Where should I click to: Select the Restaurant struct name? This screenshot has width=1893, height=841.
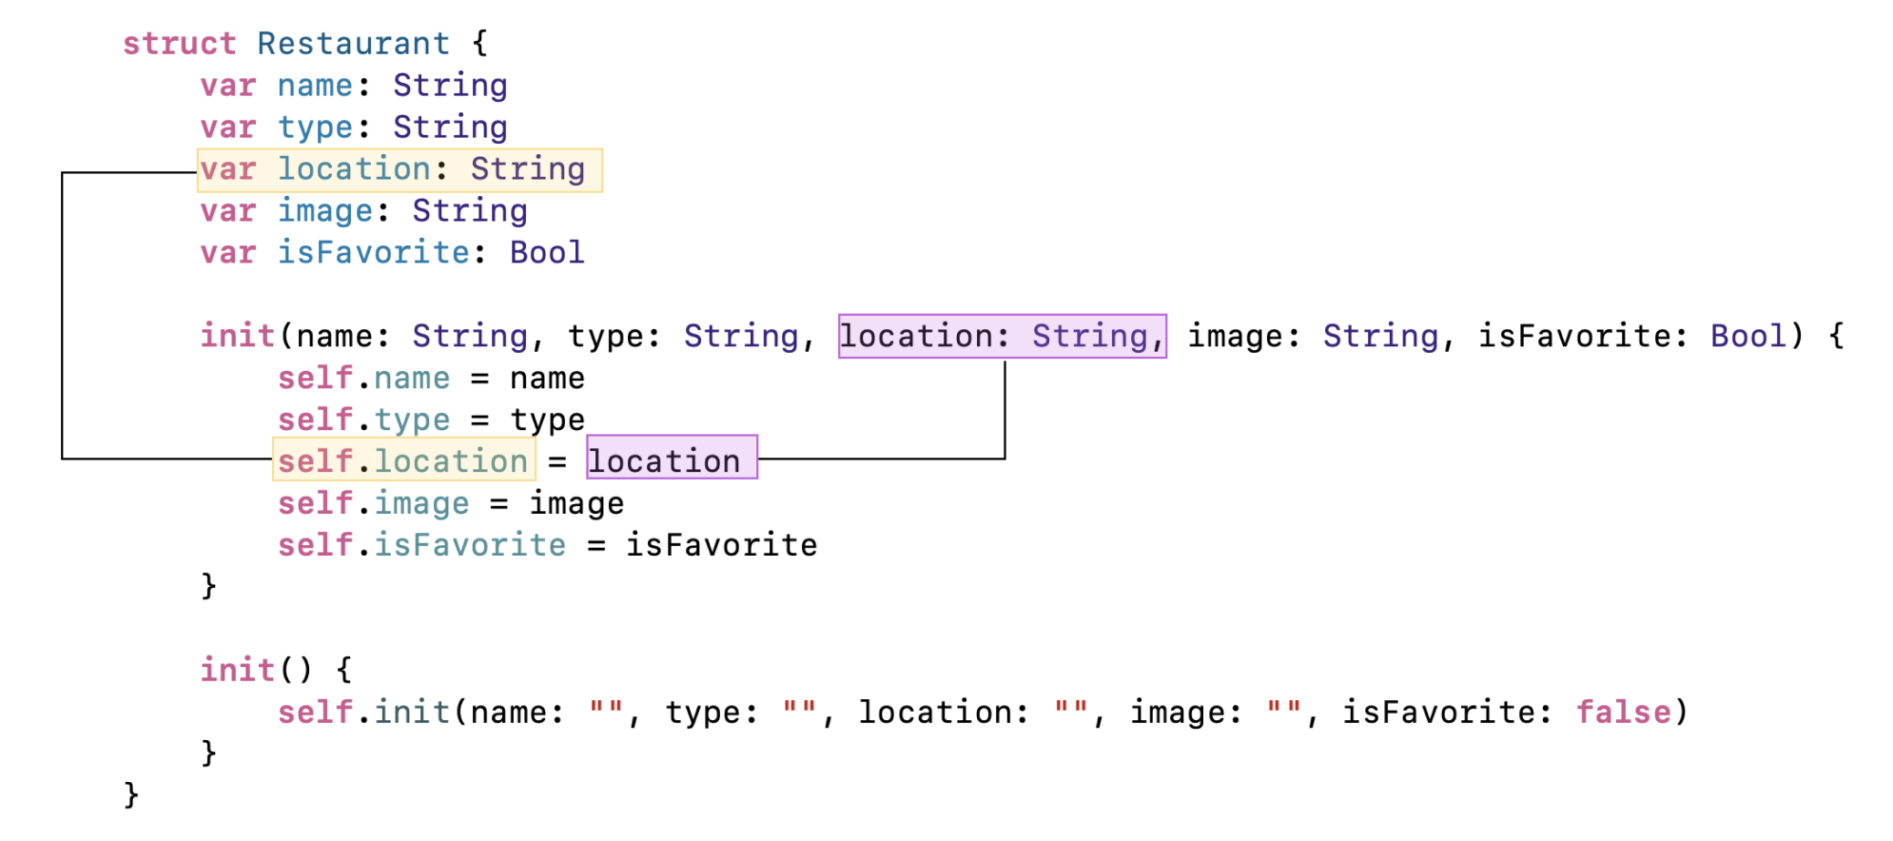353,44
